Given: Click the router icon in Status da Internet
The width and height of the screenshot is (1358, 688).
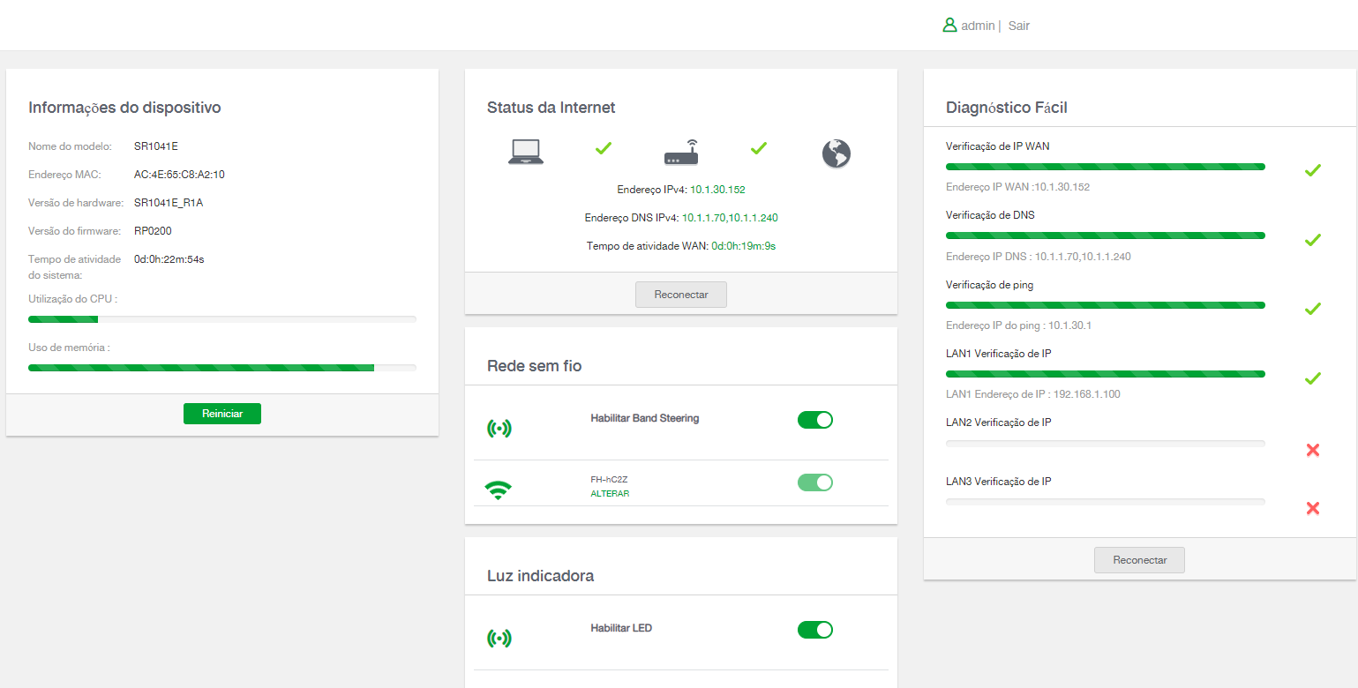Looking at the screenshot, I should click(680, 153).
